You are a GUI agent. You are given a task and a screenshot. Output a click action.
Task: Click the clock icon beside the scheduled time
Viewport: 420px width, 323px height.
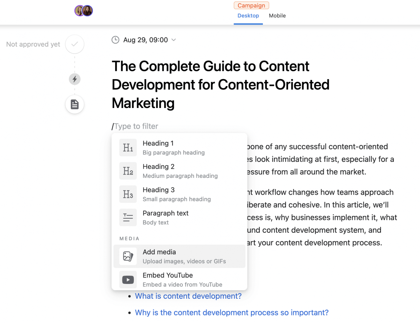[115, 40]
